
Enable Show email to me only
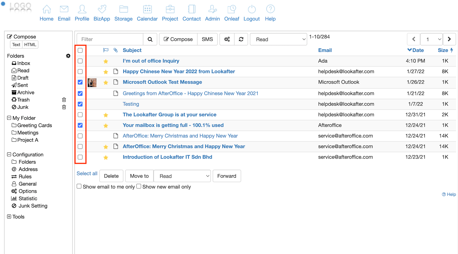click(x=79, y=186)
